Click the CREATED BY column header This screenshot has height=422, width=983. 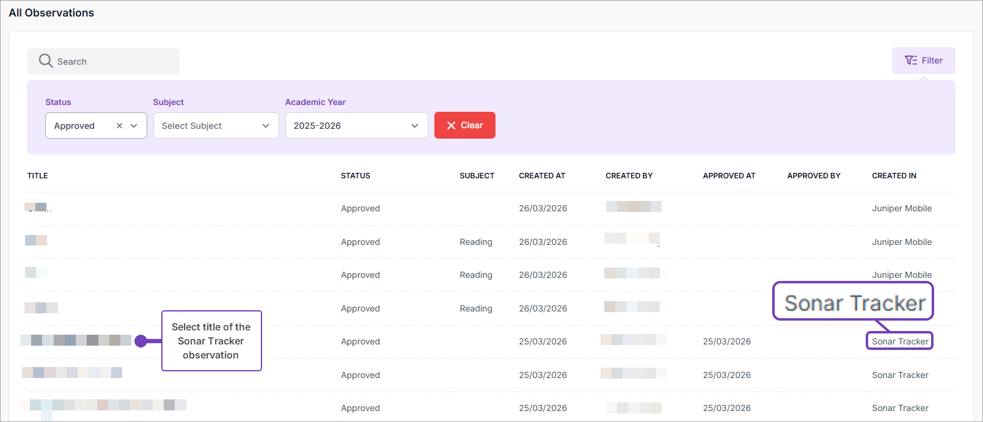pyautogui.click(x=629, y=176)
